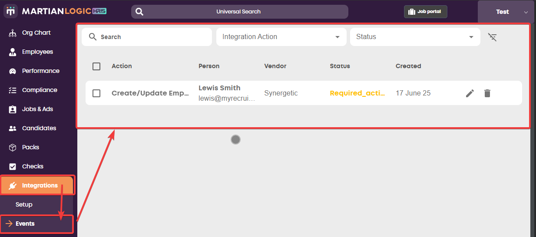Click the Lewis Smith name
This screenshot has height=237, width=536.
219,88
